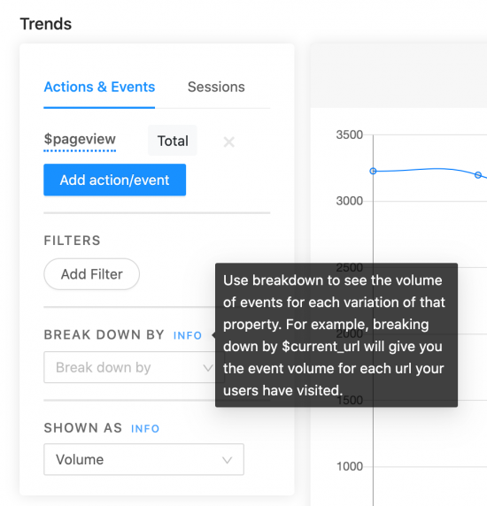The width and height of the screenshot is (487, 506).
Task: Show INFO tooltip for Break Down By
Action: pyautogui.click(x=188, y=335)
